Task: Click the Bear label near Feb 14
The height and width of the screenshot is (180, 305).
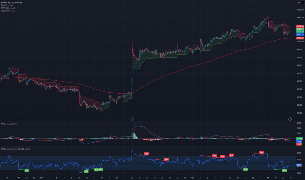Action: tap(261, 153)
